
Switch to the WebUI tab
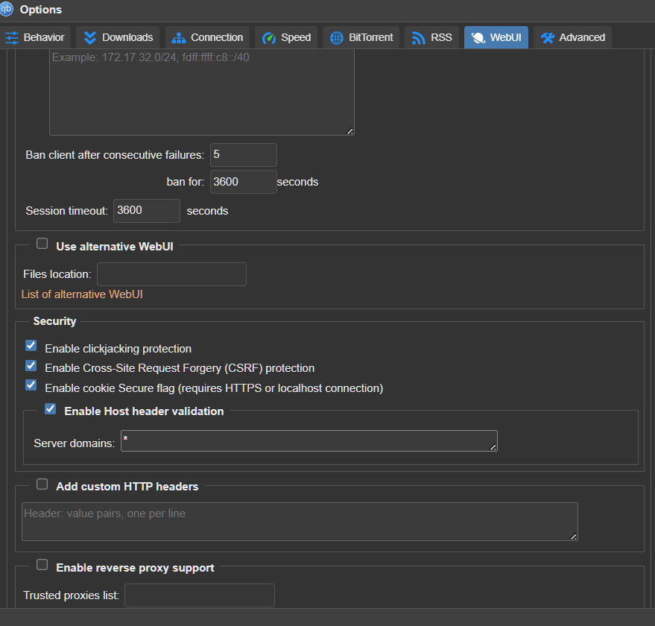(x=496, y=37)
